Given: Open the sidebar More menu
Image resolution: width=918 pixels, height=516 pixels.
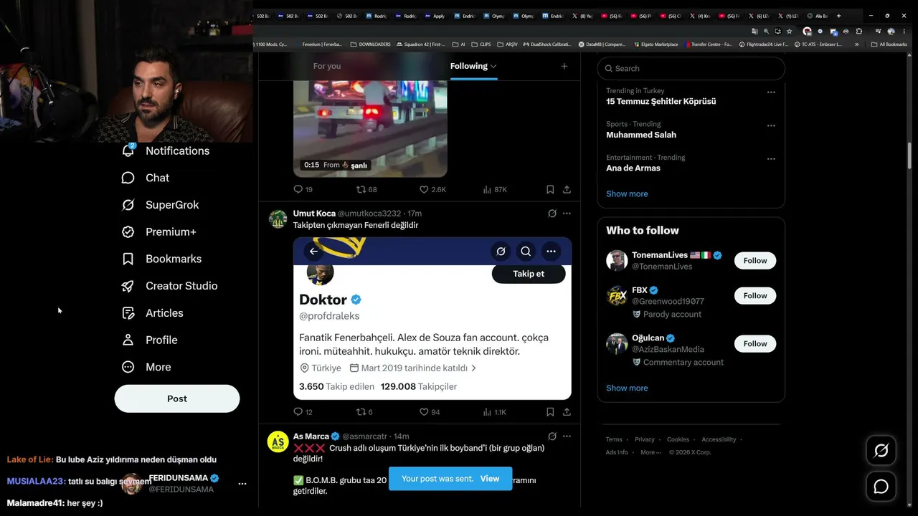Looking at the screenshot, I should coord(146,367).
